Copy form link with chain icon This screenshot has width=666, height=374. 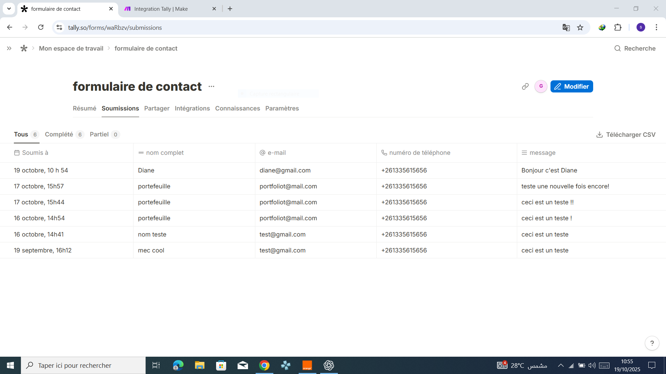(x=525, y=87)
